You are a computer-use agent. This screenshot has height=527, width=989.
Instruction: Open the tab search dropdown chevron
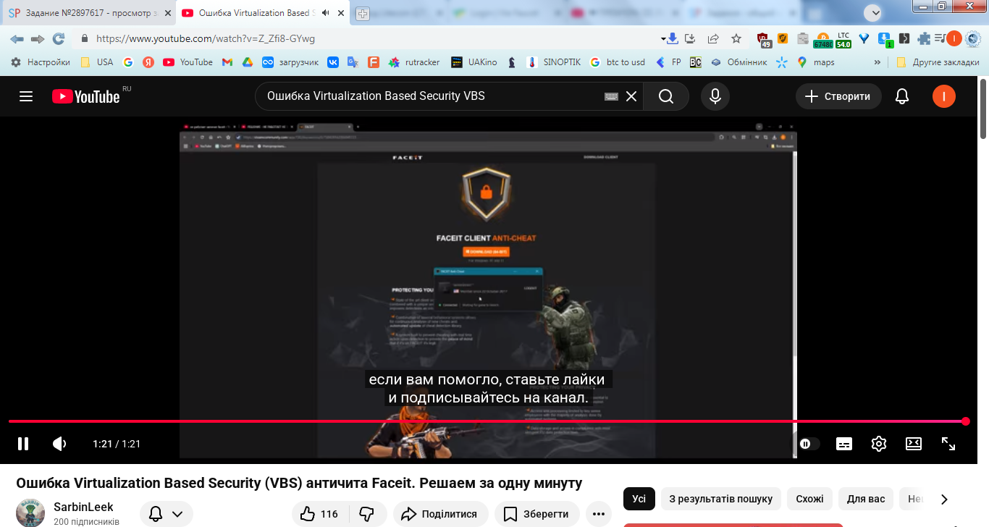point(874,12)
